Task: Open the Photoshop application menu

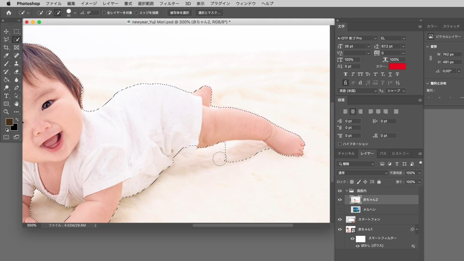Action: 28,4
